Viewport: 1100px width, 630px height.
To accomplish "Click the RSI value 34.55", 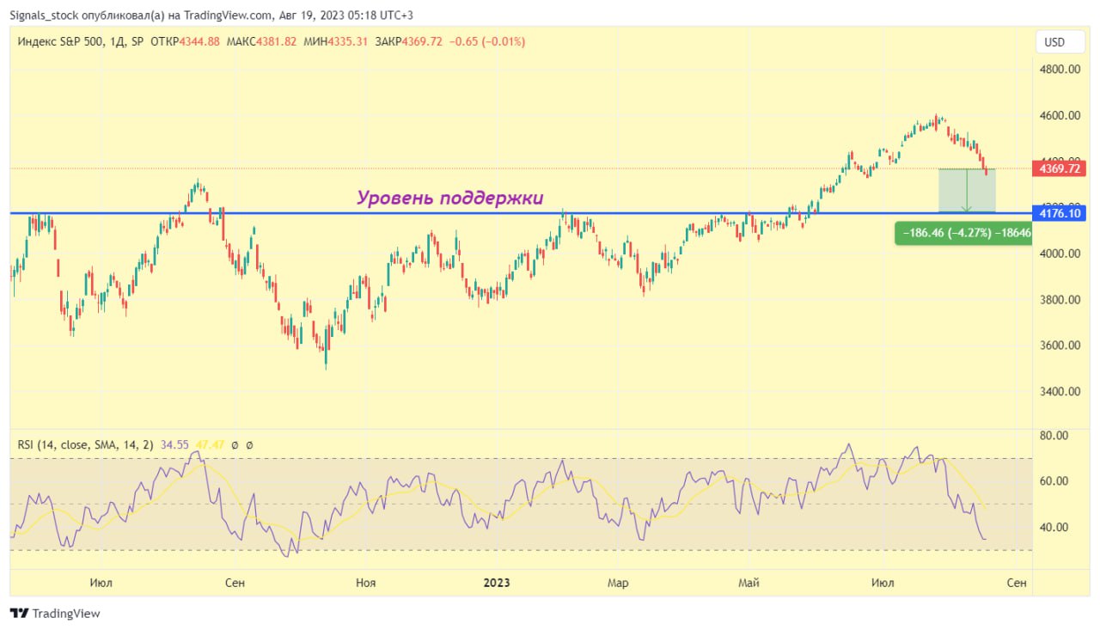I will coord(174,445).
